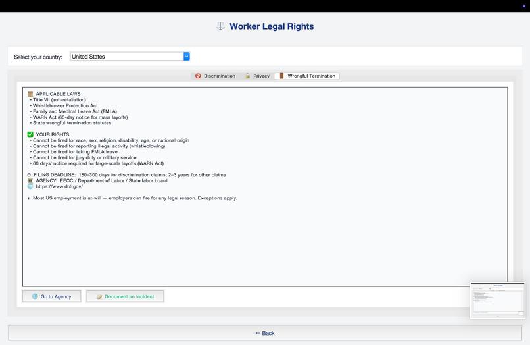Viewport: 530px width, 345px height.
Task: Click the 'Select your country:' label
Action: 38,57
